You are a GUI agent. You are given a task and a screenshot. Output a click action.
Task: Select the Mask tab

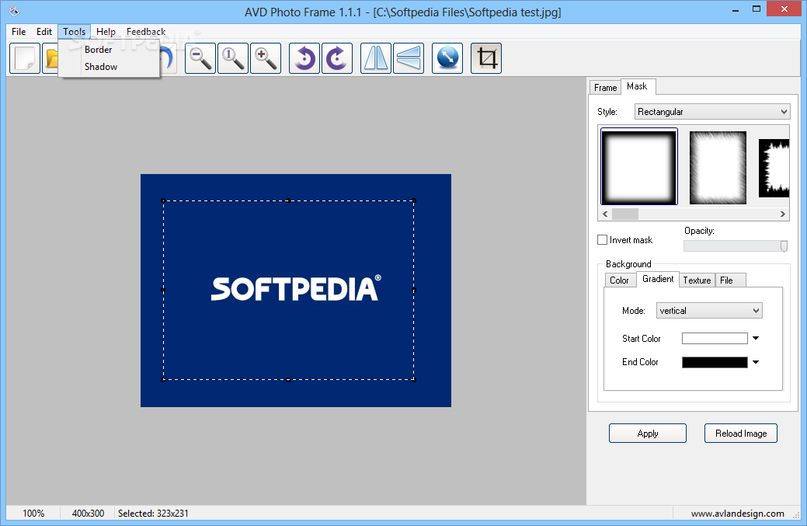(x=637, y=86)
